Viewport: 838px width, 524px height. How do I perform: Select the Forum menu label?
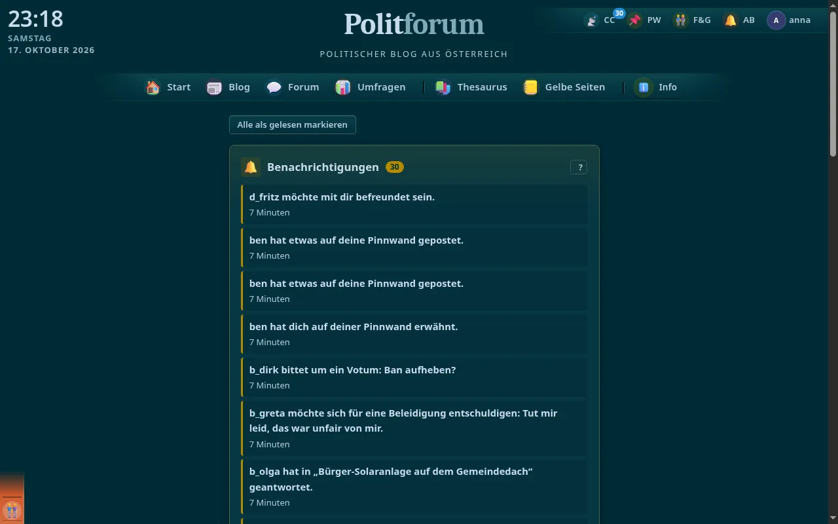pos(304,87)
